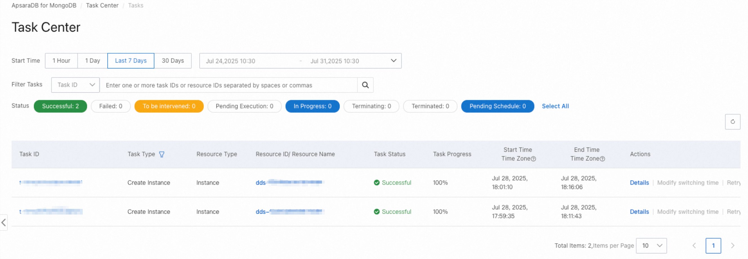Select the Last 7 Days time range
Screen dimensions: 748x259
coord(131,61)
